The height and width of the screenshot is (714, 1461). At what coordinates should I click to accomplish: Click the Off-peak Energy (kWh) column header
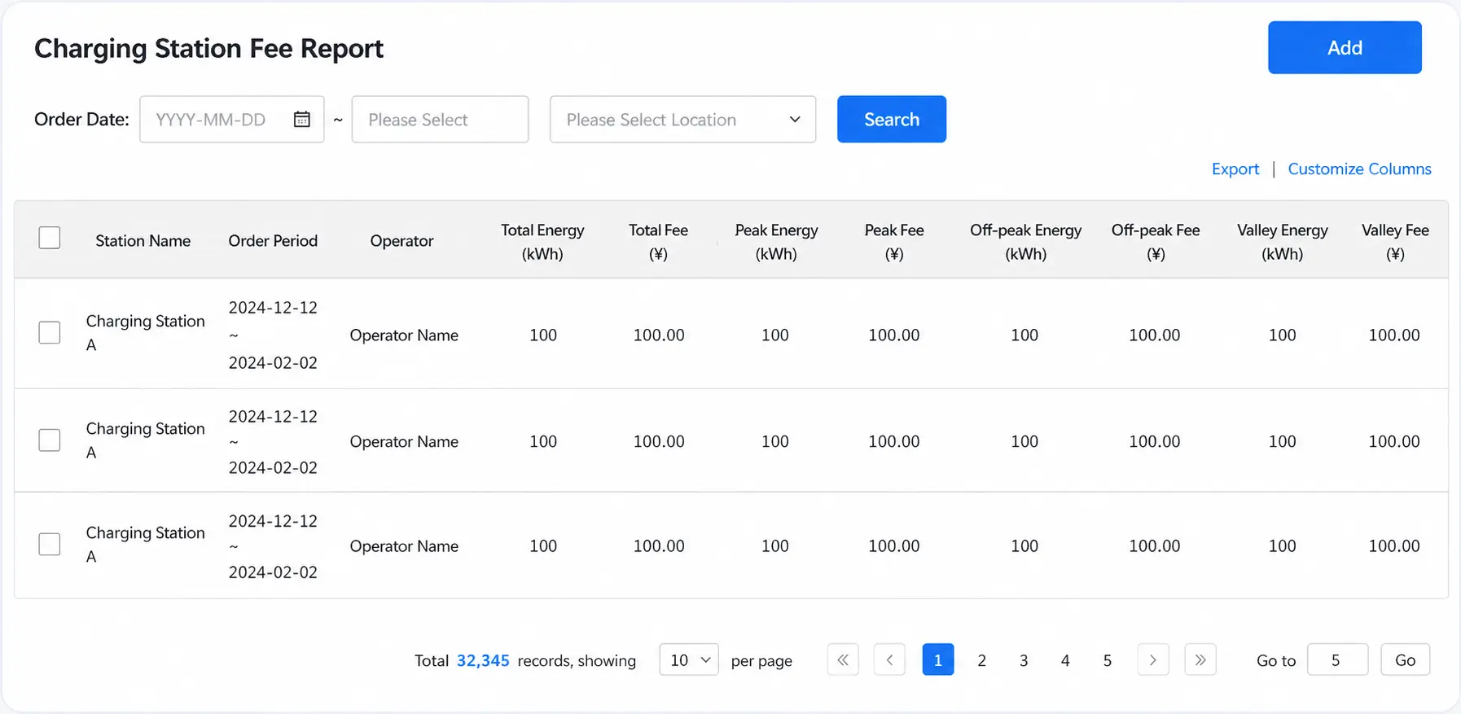tap(1025, 242)
